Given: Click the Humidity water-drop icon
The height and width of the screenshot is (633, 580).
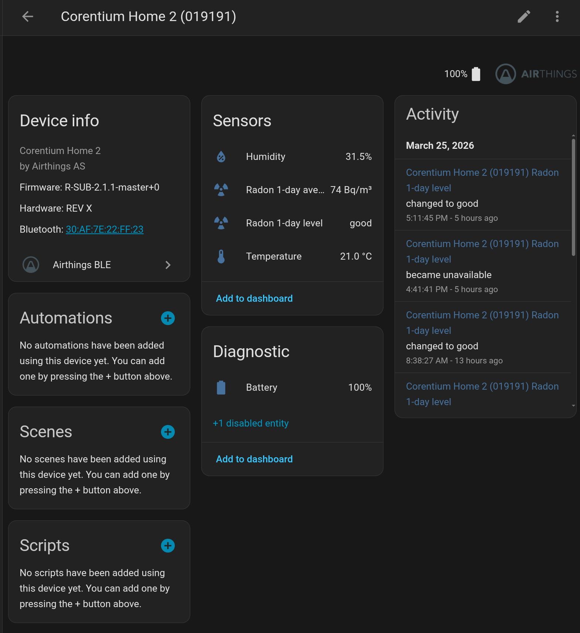Looking at the screenshot, I should click(x=221, y=157).
